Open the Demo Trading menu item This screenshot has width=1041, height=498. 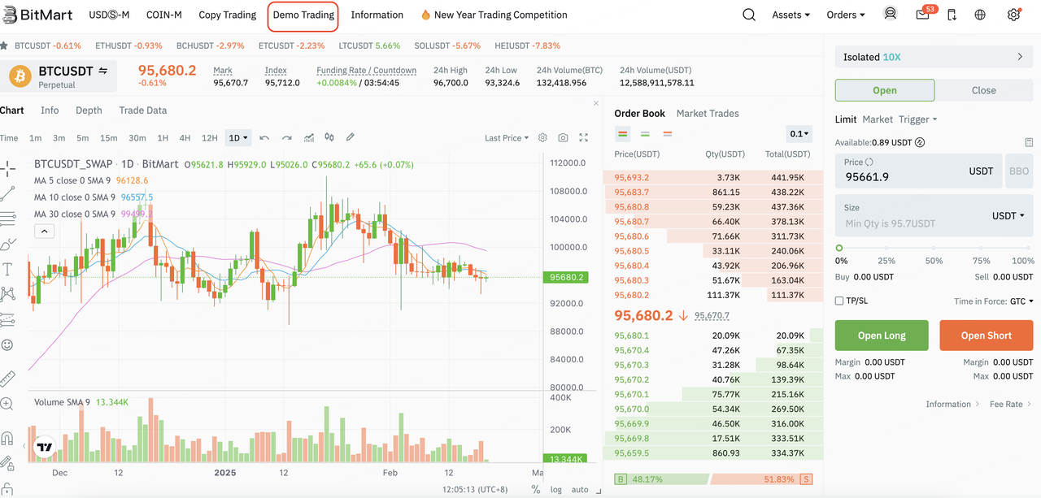[x=303, y=15]
